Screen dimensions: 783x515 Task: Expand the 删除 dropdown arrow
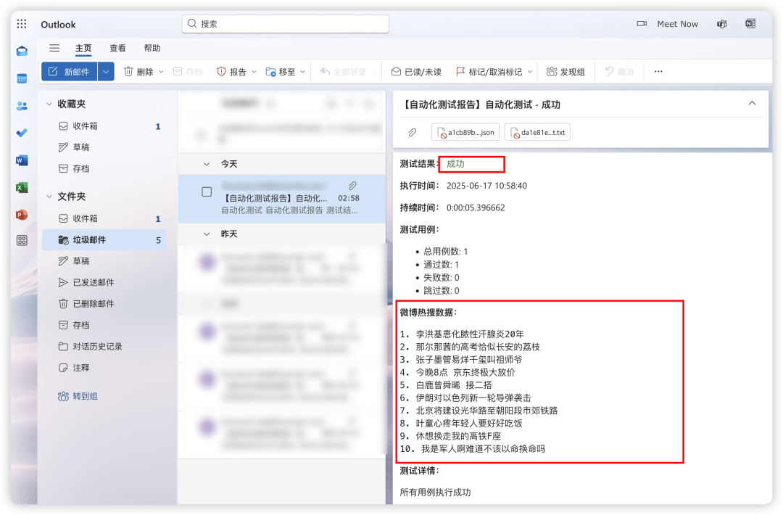tap(161, 71)
